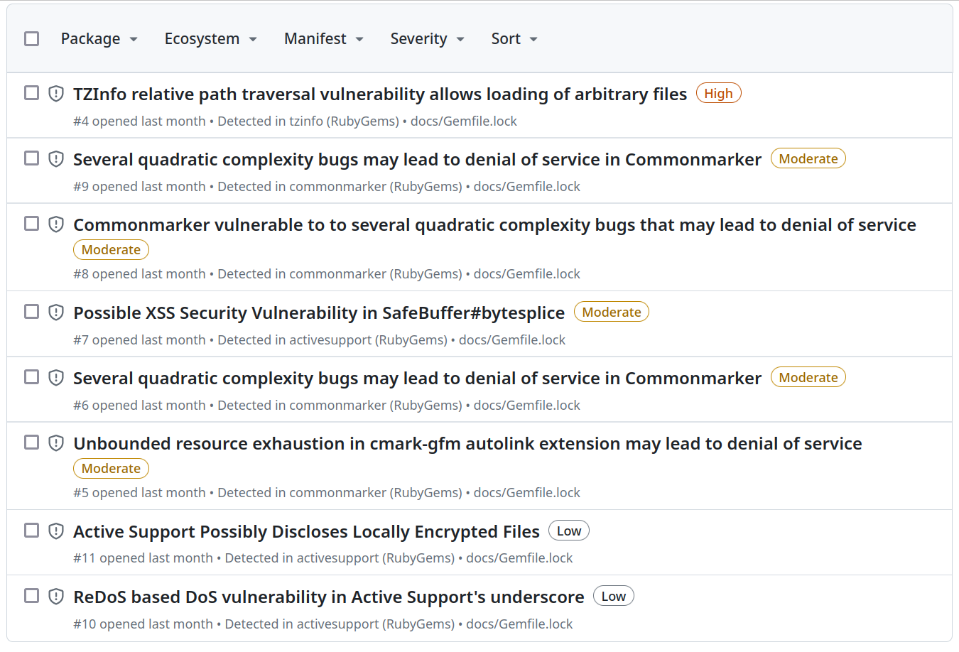Check the box for alert #8 Commonmarker

click(31, 223)
